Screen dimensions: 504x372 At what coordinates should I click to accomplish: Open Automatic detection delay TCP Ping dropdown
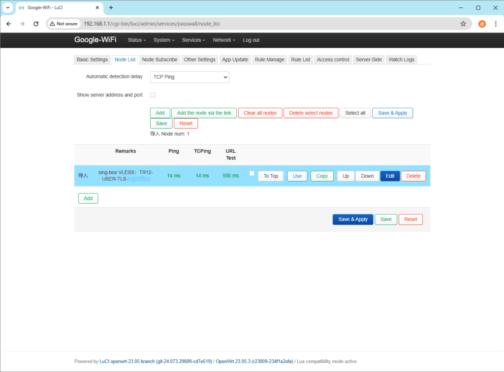pos(189,77)
